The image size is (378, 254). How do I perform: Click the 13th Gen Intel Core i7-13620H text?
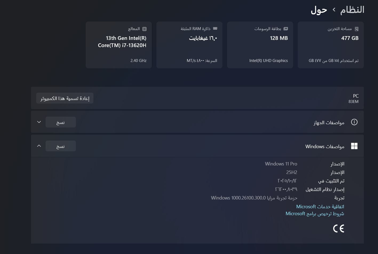pyautogui.click(x=122, y=42)
